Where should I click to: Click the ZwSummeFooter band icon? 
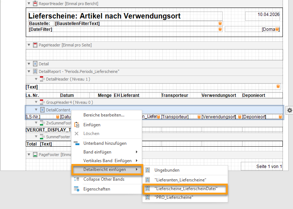click(x=42, y=123)
